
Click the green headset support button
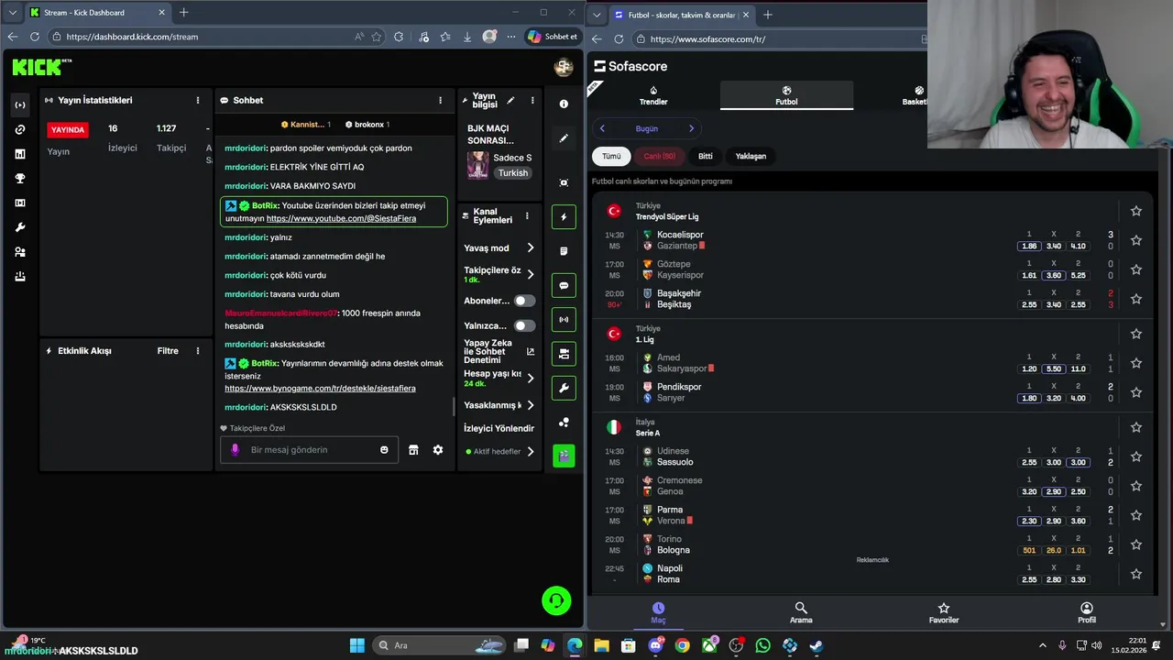coord(556,600)
